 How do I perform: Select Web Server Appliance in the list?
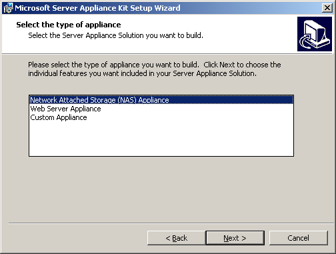click(65, 109)
